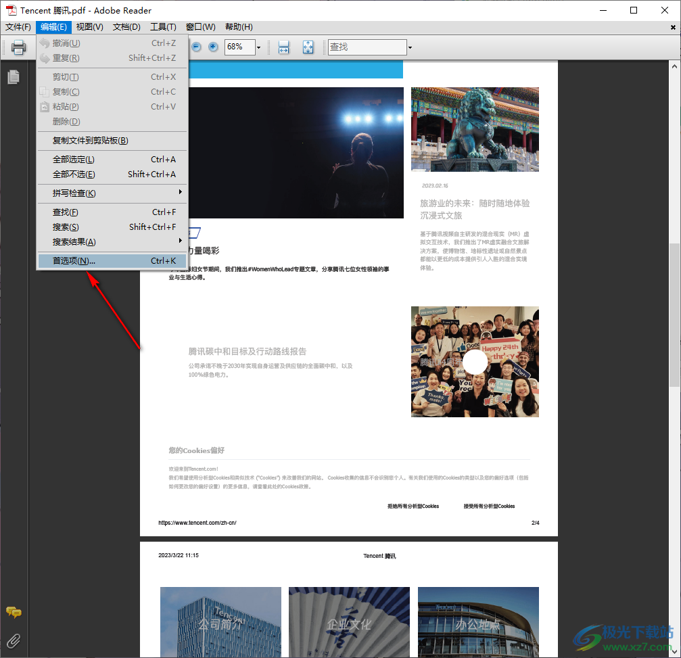Click the 2/4 page number text
Image resolution: width=681 pixels, height=658 pixels.
[x=535, y=523]
